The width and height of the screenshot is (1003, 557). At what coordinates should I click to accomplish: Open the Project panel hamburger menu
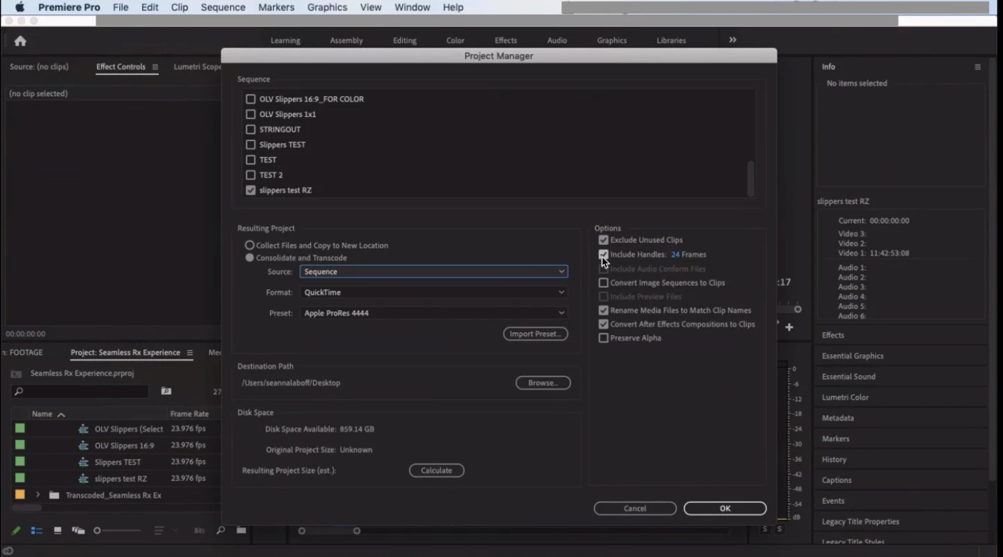pos(190,353)
